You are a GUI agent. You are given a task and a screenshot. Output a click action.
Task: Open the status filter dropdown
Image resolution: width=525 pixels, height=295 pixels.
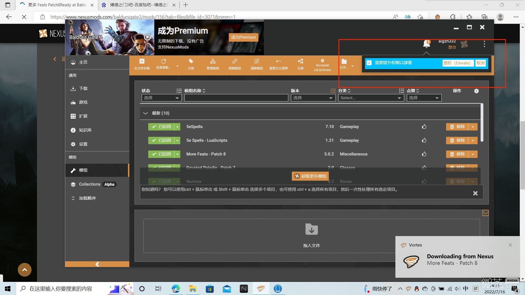pyautogui.click(x=161, y=98)
